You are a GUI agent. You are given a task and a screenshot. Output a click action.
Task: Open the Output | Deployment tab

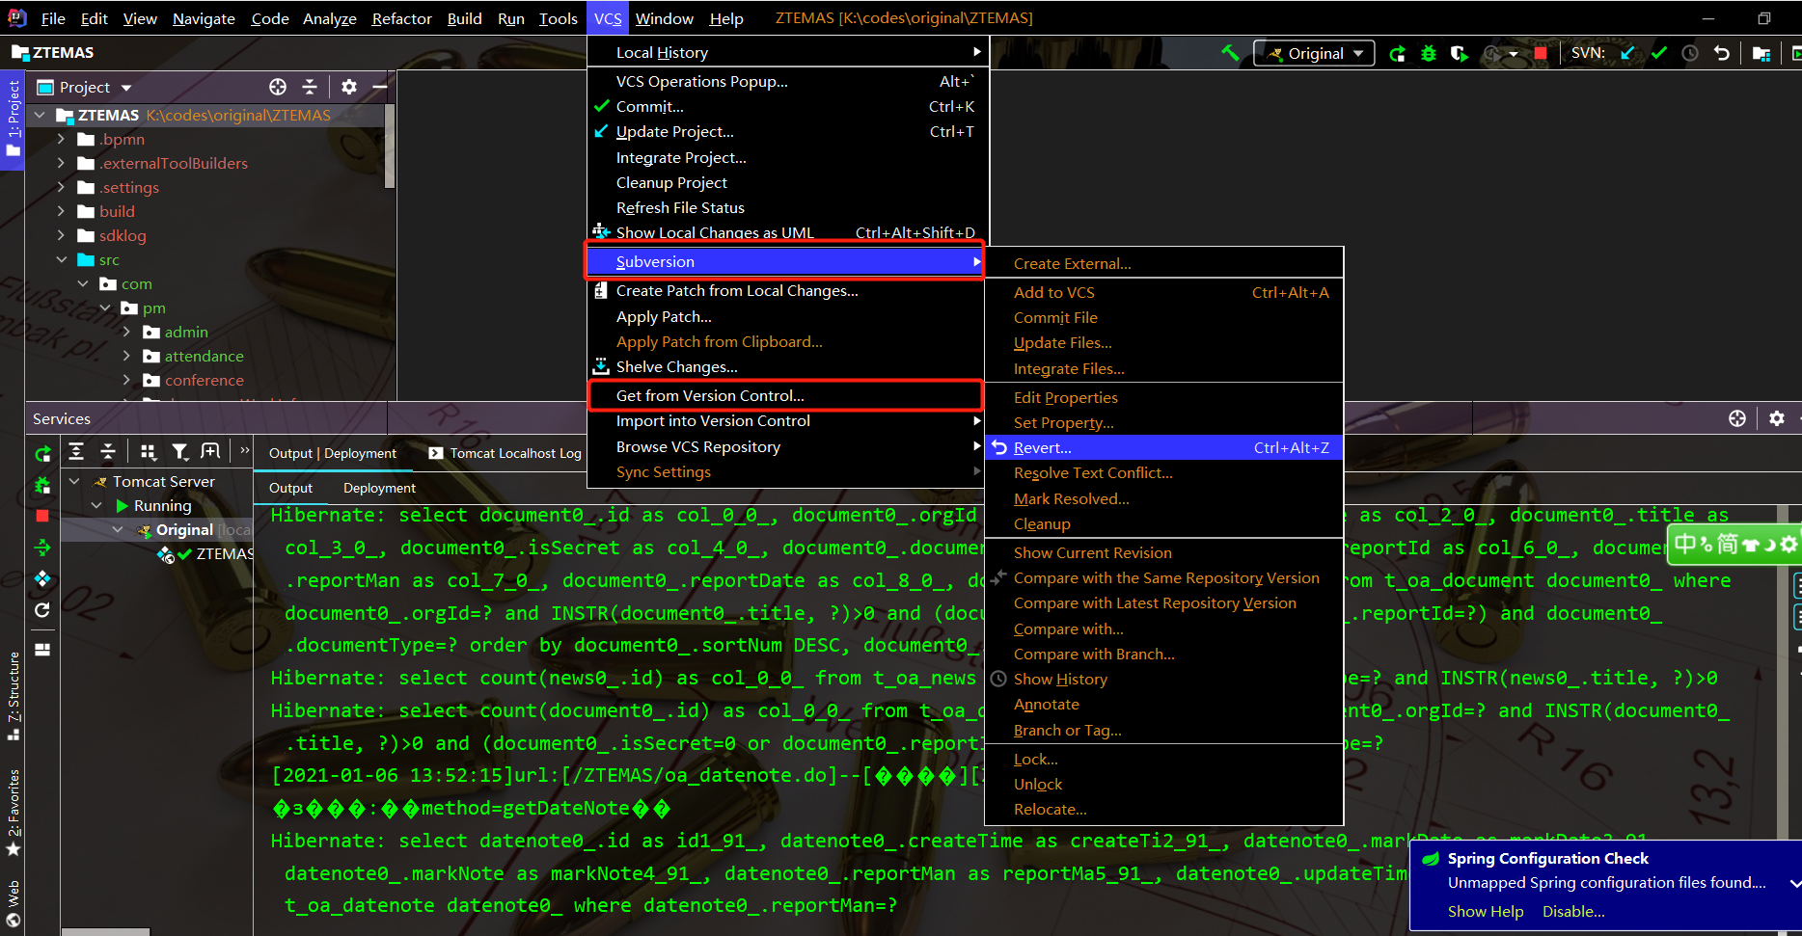click(332, 453)
